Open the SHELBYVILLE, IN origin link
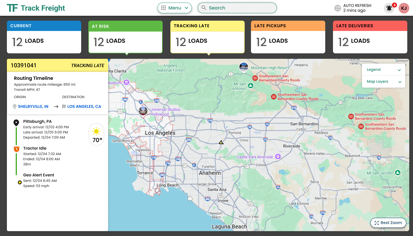This screenshot has height=236, width=413. (33, 106)
